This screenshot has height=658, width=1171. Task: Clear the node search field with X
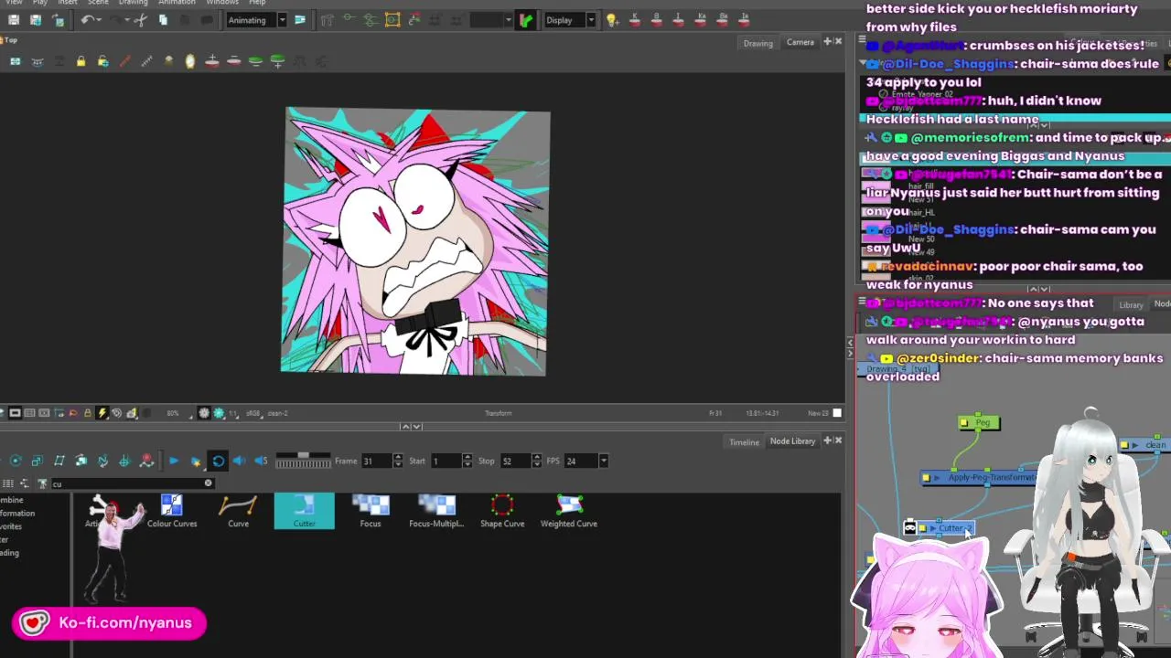point(208,483)
